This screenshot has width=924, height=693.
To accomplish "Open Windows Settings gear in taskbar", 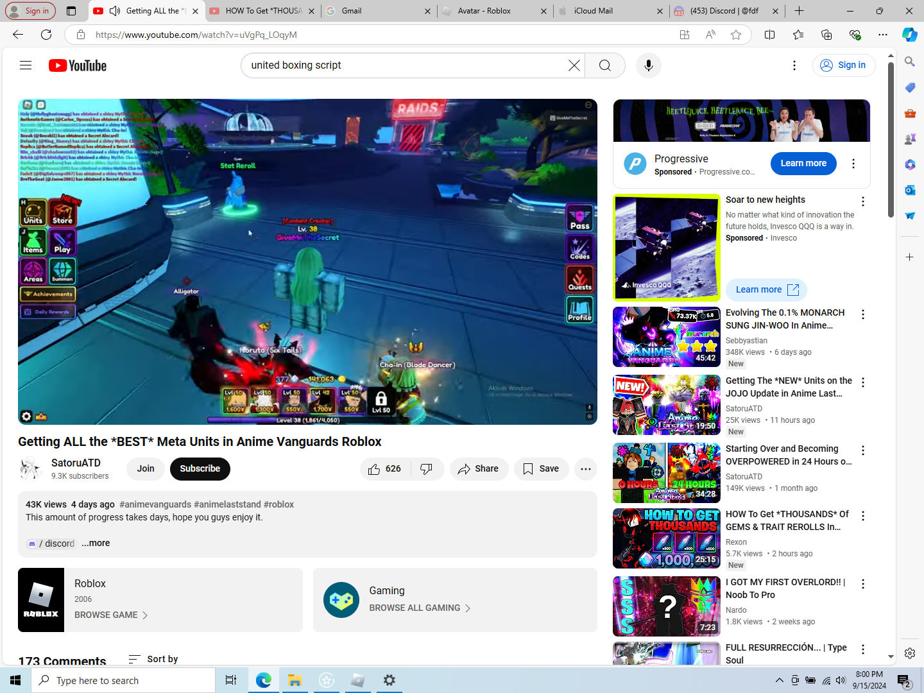I will coord(389,680).
